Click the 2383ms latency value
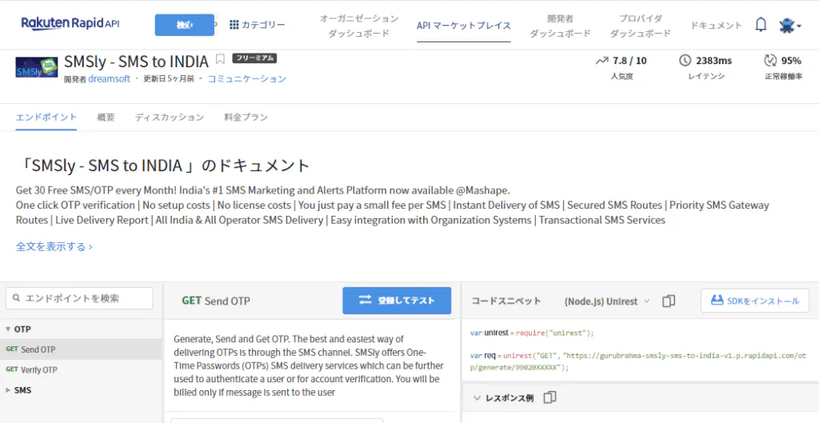The width and height of the screenshot is (819, 423). click(x=713, y=61)
